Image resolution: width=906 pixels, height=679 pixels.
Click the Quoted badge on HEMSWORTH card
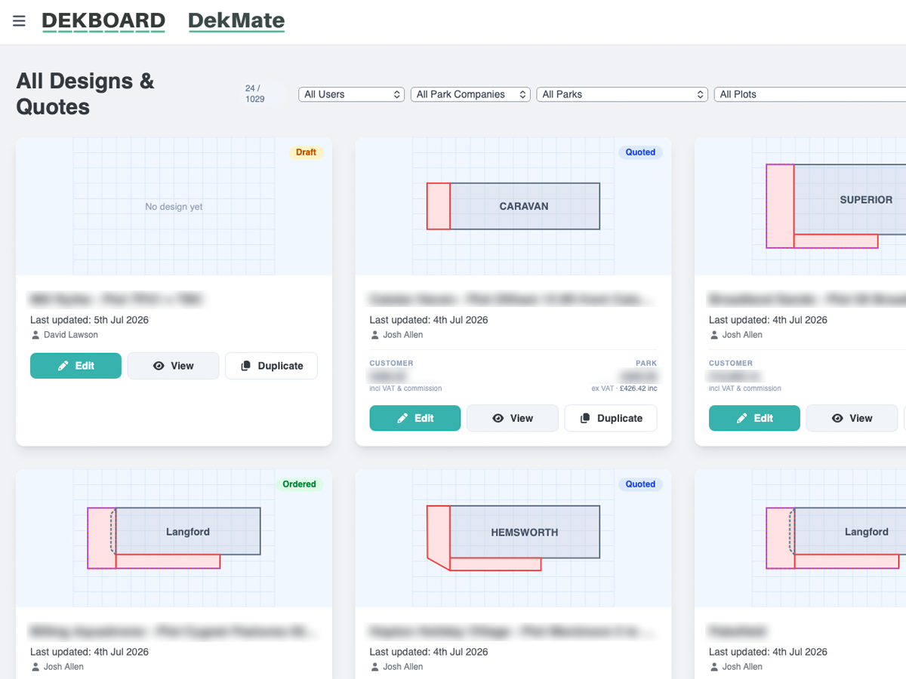[x=640, y=484]
